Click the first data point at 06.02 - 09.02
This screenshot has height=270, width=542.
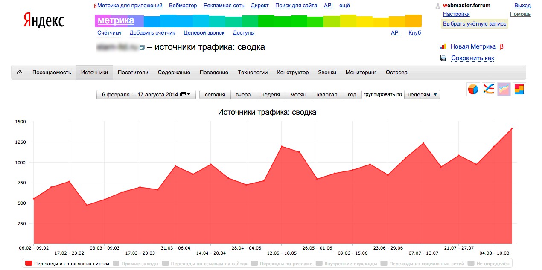(34, 199)
